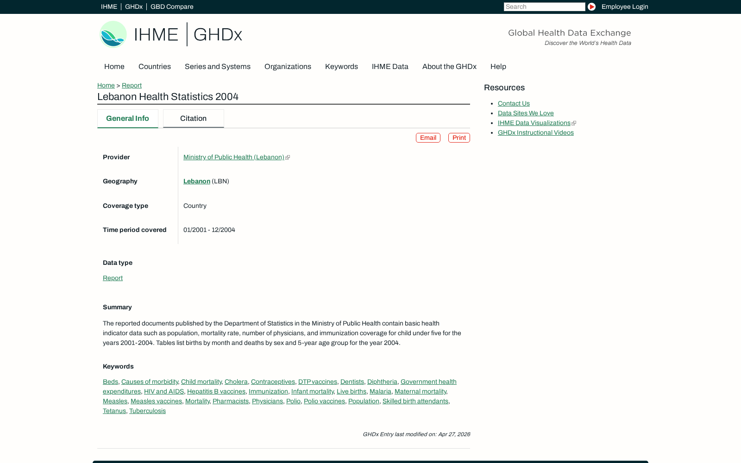741x463 pixels.
Task: Click the Child mortality keyword
Action: tap(201, 382)
